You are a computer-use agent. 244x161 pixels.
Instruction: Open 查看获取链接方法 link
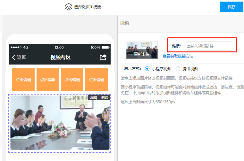[178, 56]
